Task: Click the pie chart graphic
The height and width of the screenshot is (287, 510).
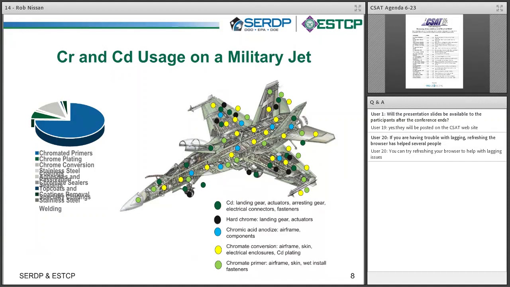Action: tap(68, 124)
